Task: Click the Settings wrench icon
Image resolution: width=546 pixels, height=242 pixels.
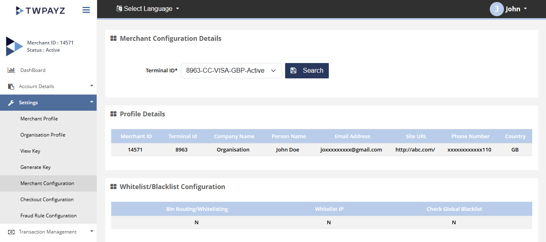Action: pyautogui.click(x=11, y=103)
